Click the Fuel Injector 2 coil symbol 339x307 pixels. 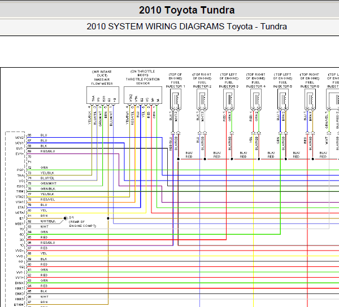pyautogui.click(x=202, y=100)
